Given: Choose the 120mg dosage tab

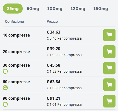Looking at the screenshot, I should [78, 9].
